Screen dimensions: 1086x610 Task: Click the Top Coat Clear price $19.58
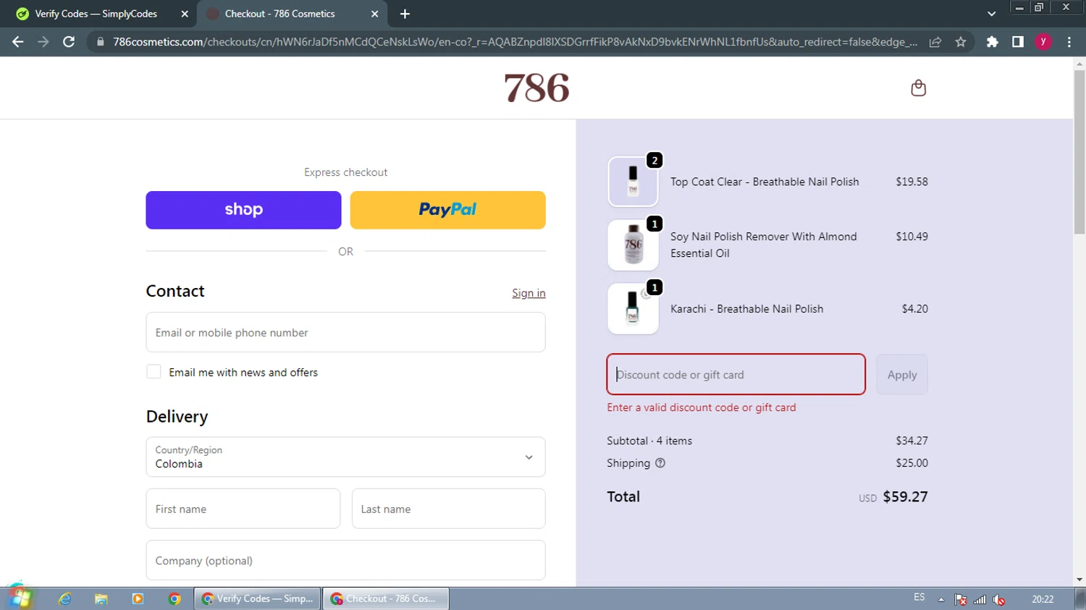click(912, 182)
